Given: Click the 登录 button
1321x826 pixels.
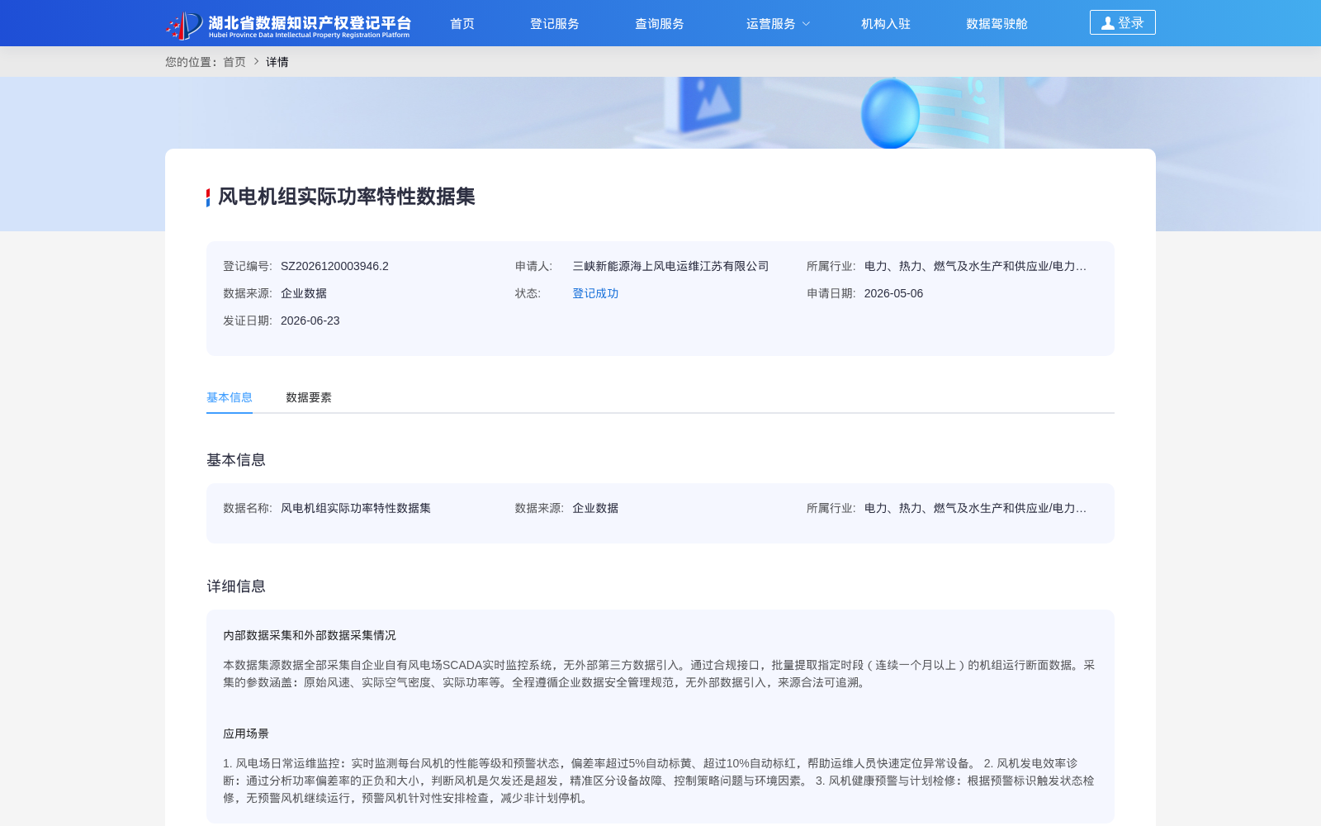Looking at the screenshot, I should click(1123, 22).
